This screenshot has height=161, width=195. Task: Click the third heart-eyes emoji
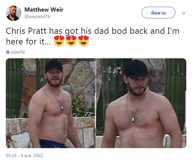[83, 41]
